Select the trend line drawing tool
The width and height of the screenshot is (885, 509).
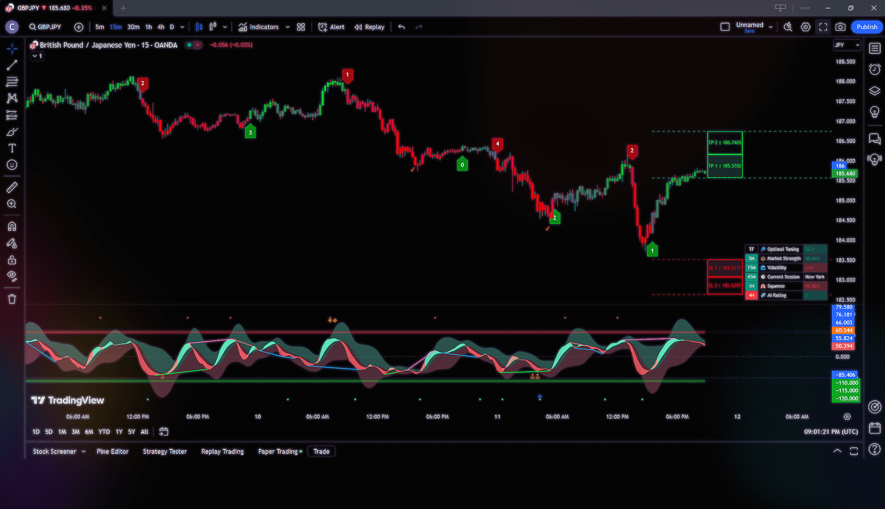12,65
